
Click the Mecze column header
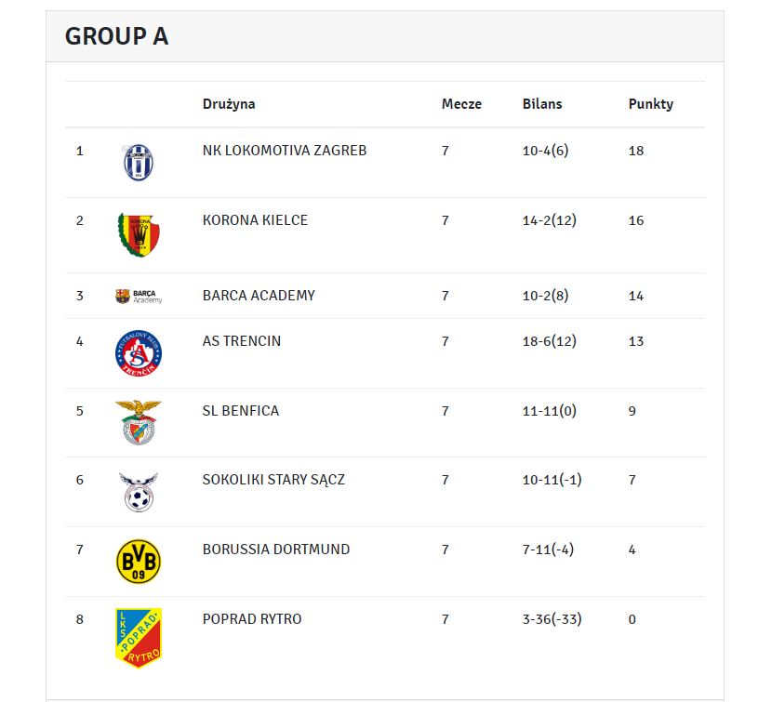point(461,104)
